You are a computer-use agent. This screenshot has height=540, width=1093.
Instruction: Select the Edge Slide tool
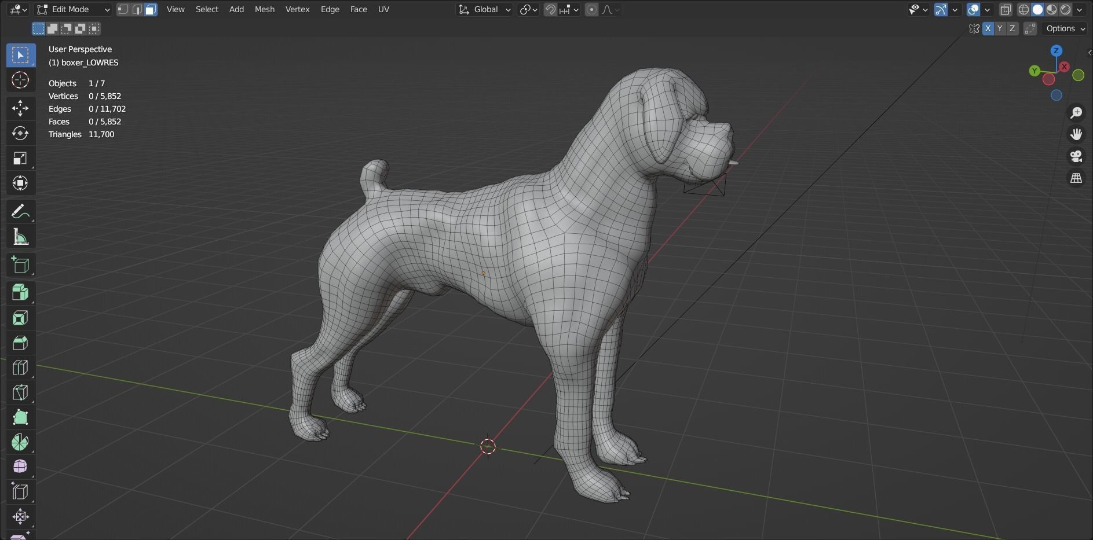(x=20, y=491)
